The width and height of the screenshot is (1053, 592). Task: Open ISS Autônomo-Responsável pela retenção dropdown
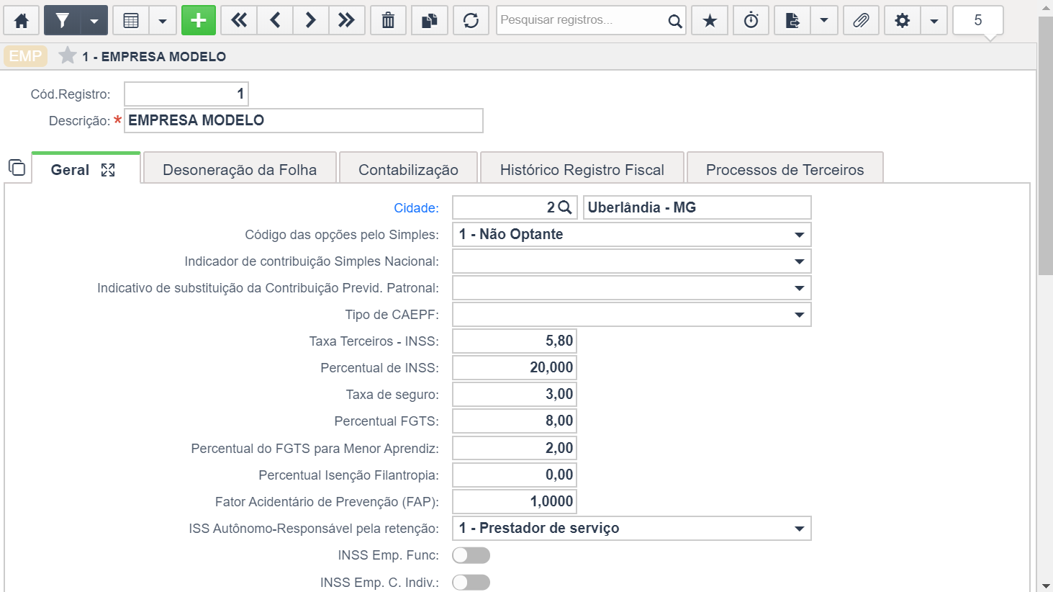click(x=631, y=528)
